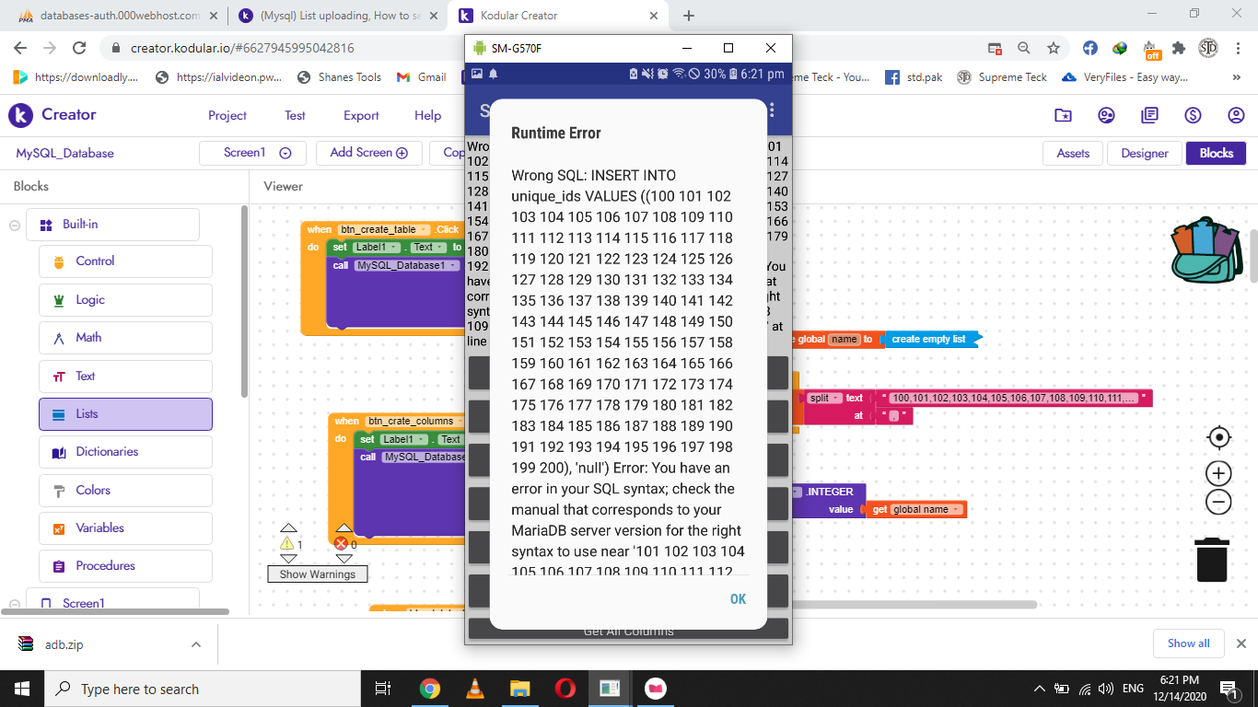Open the three-dot menu in phone app
This screenshot has width=1258, height=707.
point(772,110)
